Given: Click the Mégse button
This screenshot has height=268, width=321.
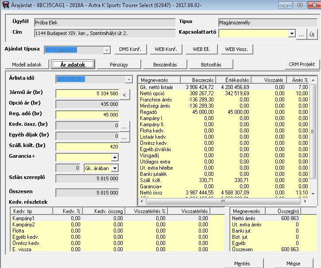Looking at the screenshot, I should [x=294, y=263].
